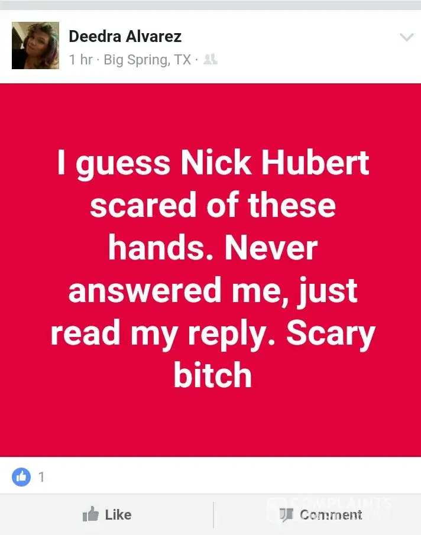Click the 'answered me, just' text line
The width and height of the screenshot is (421, 535).
(213, 291)
